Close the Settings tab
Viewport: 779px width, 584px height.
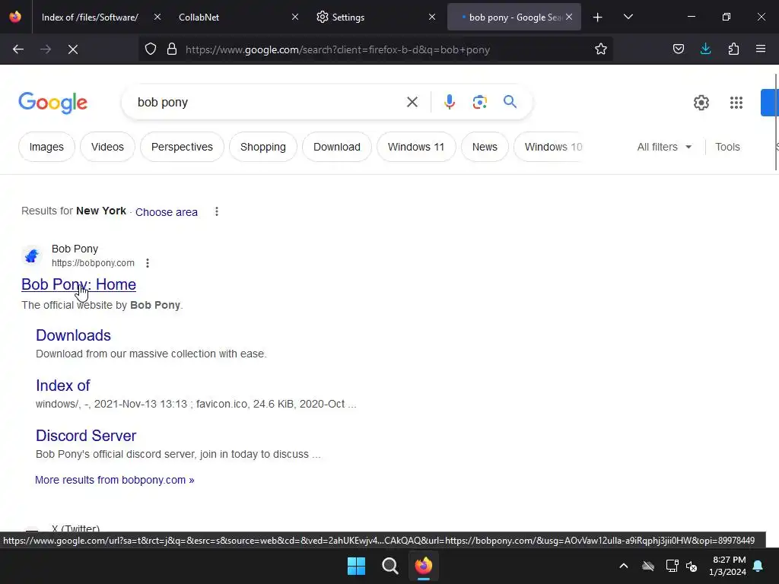[432, 17]
